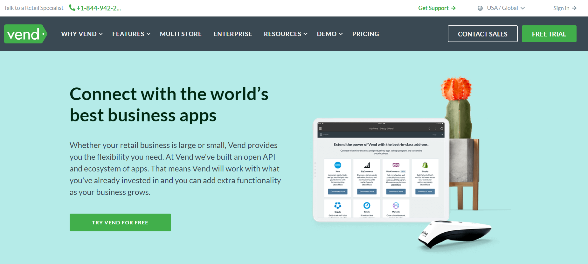Click the heading 'Connect with the world's best business apps'
Screen dimensions: 588x264
169,105
